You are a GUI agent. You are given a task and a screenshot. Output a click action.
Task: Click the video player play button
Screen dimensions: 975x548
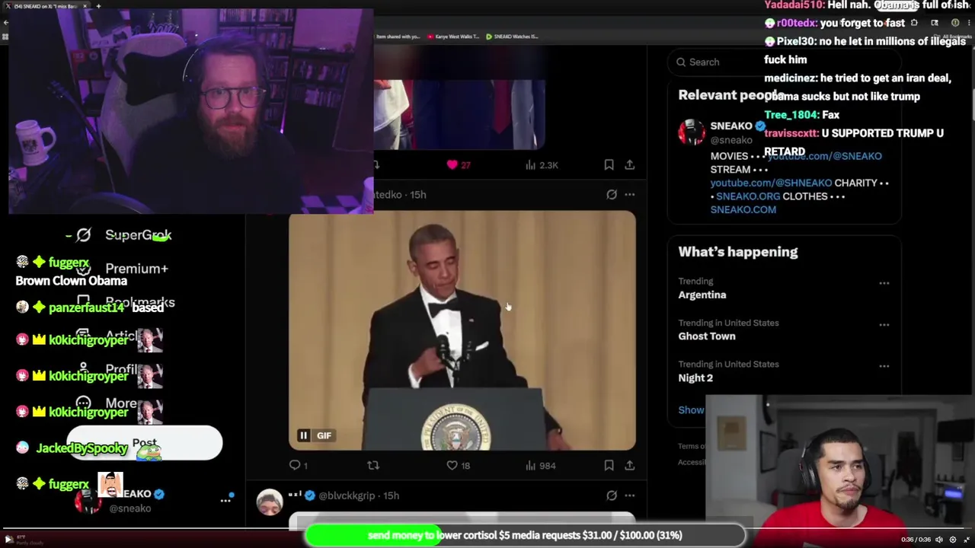[8, 539]
